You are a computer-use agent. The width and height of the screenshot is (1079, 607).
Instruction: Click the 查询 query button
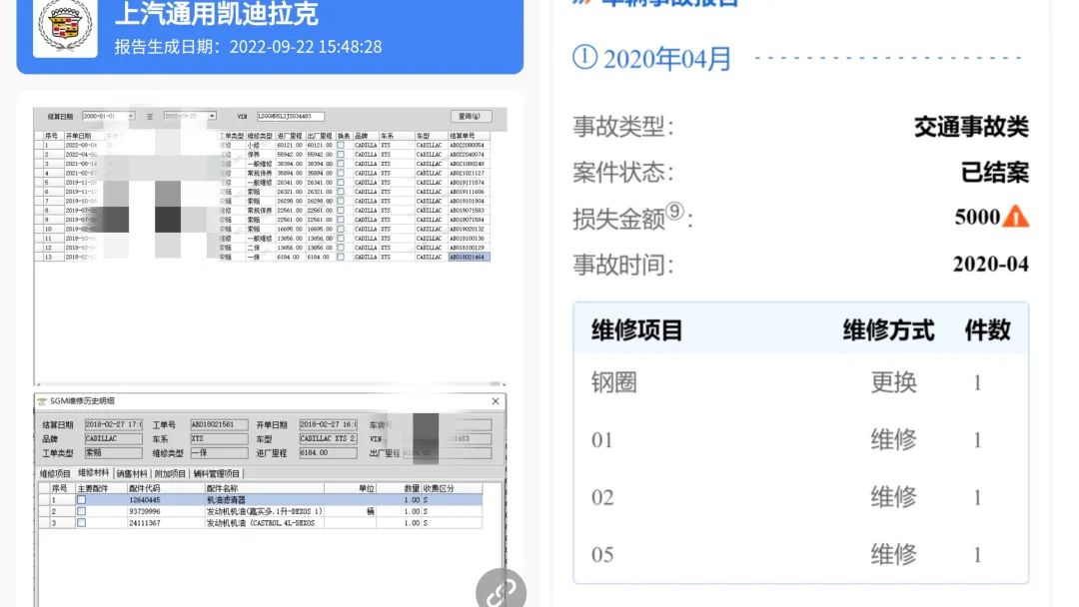(x=471, y=116)
